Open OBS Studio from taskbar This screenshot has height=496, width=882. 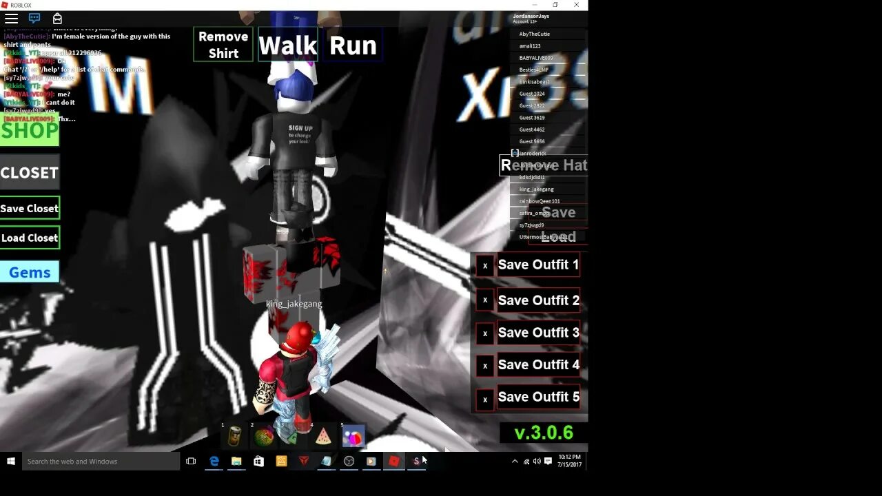click(349, 461)
